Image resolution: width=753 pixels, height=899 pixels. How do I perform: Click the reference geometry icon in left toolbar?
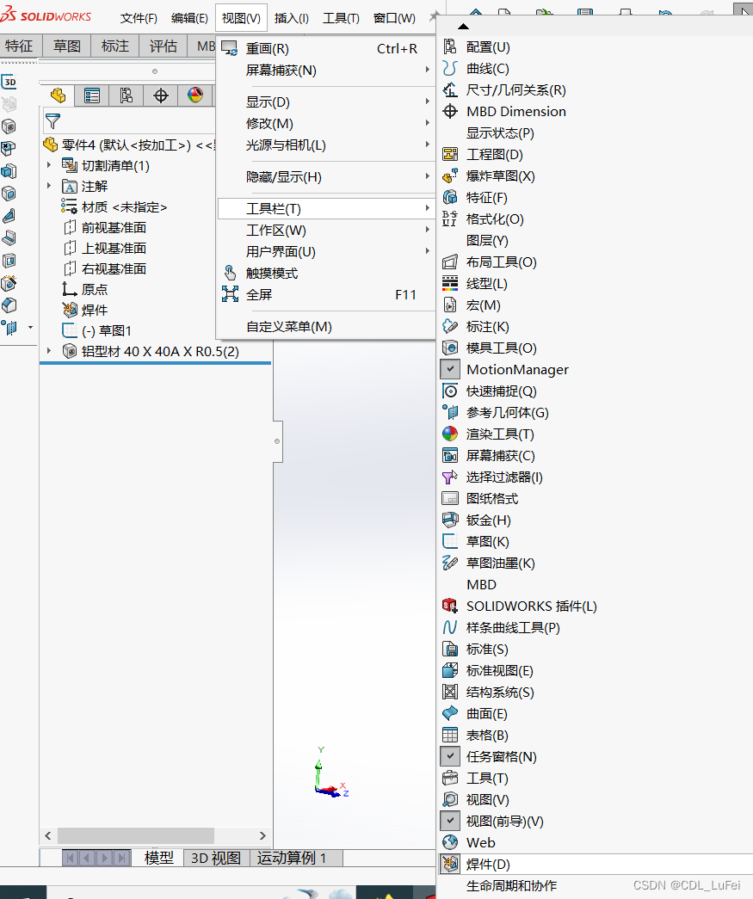tap(9, 328)
